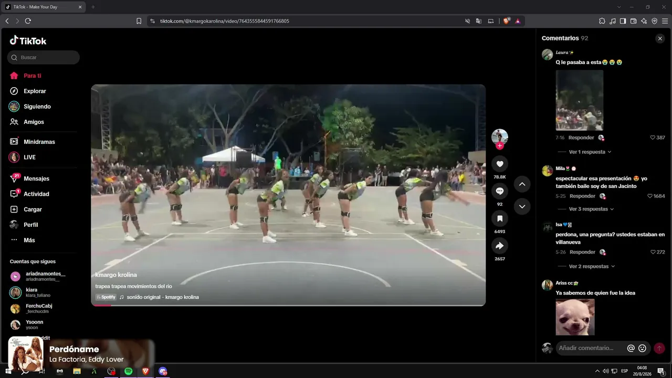Show hidden tray icons chevron
This screenshot has height=378, width=672.
point(597,371)
